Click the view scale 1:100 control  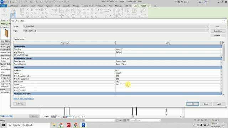[x=46, y=117]
